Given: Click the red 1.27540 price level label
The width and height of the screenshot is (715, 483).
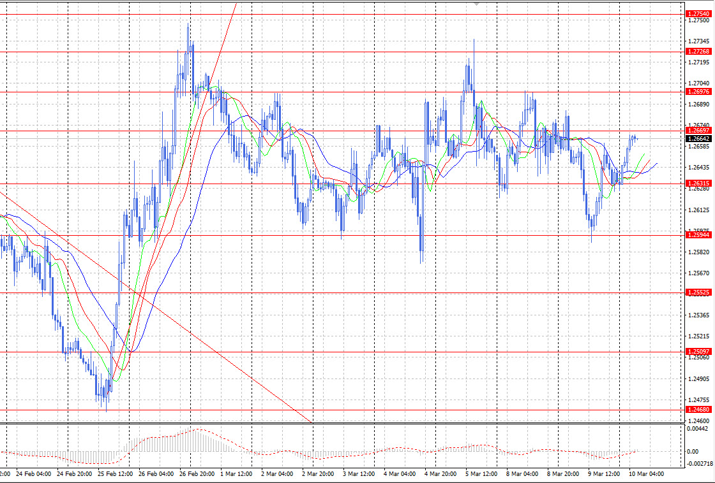Looking at the screenshot, I should coord(698,14).
